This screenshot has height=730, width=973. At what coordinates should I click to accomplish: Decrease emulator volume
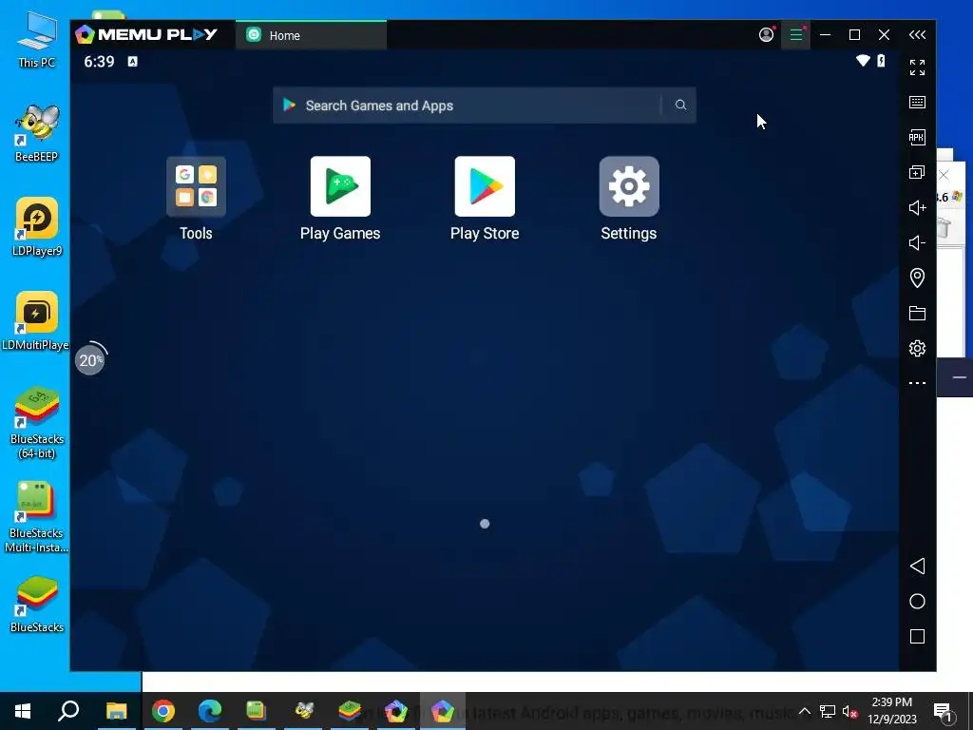pos(917,242)
